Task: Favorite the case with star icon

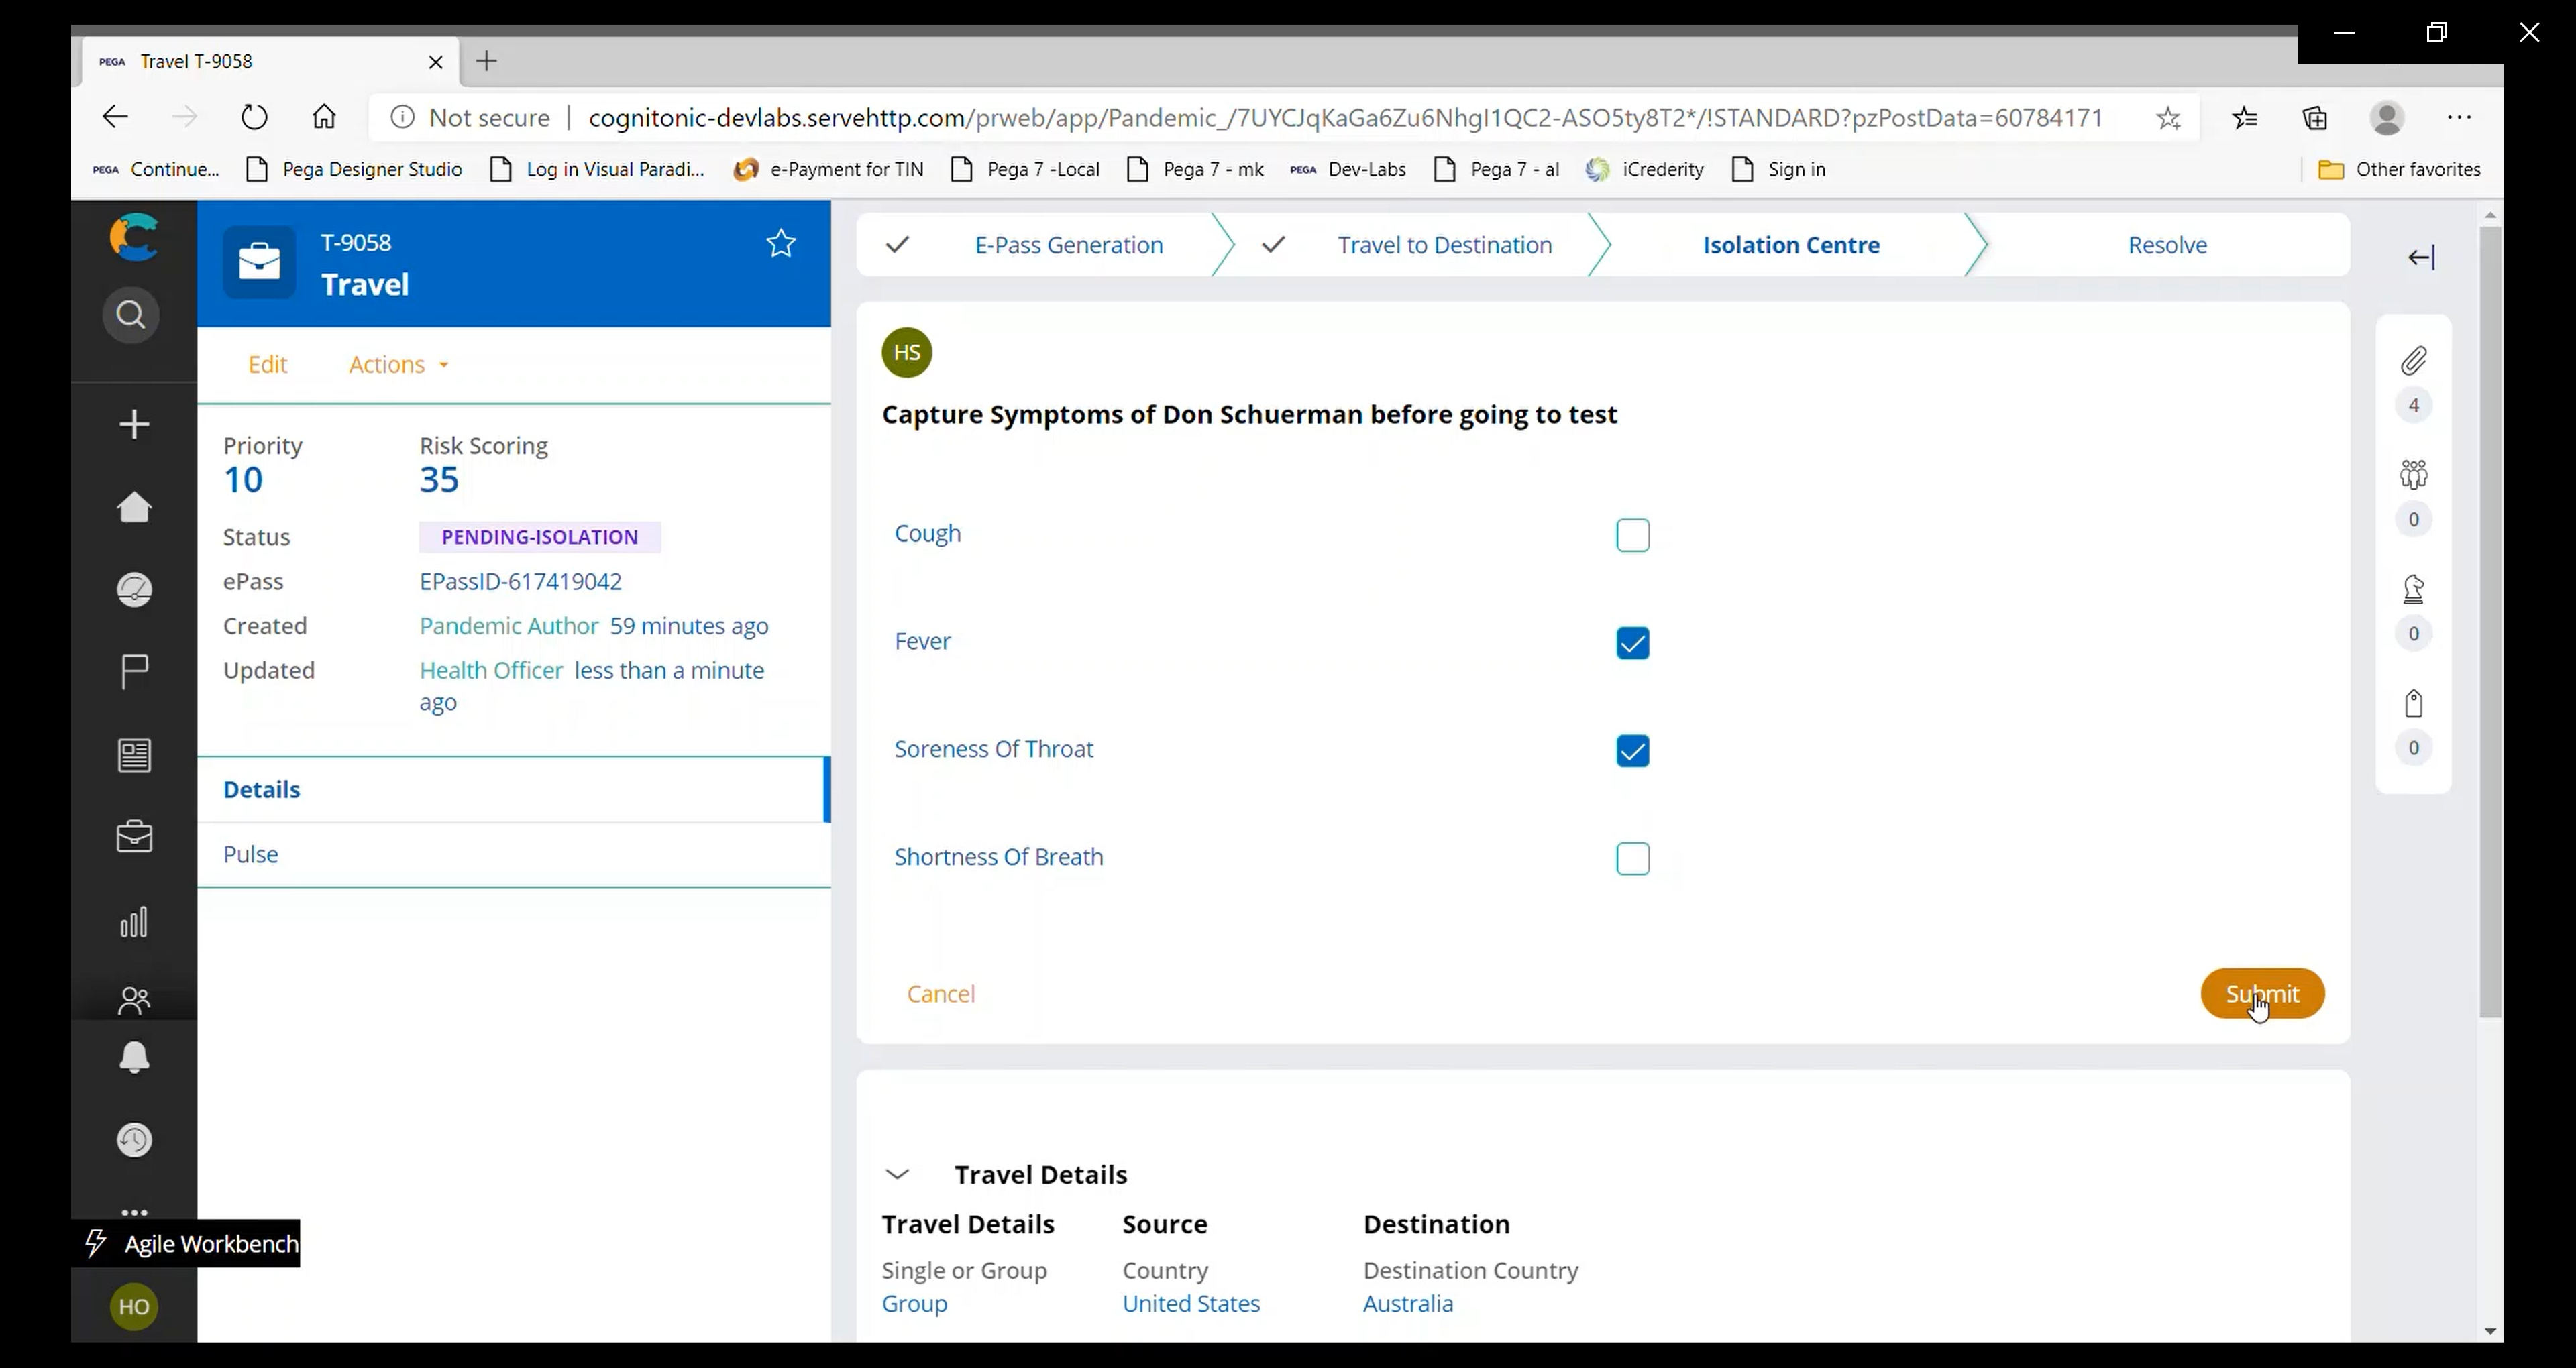Action: click(x=780, y=244)
